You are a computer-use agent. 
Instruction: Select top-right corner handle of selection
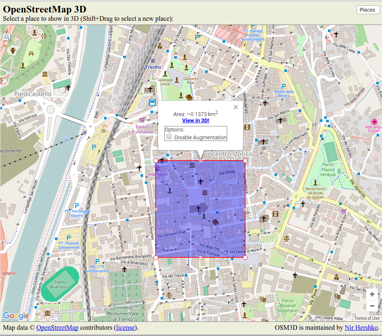[246, 161]
